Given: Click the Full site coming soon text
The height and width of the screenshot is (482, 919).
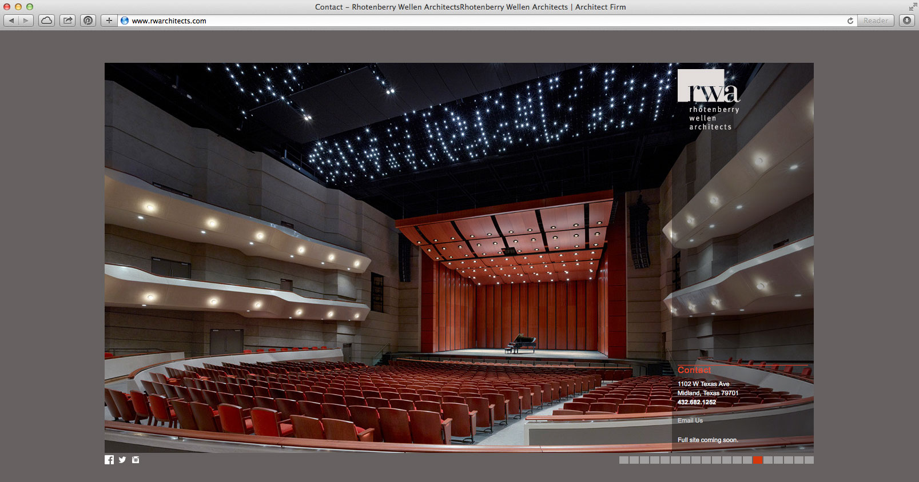Looking at the screenshot, I should coord(708,440).
